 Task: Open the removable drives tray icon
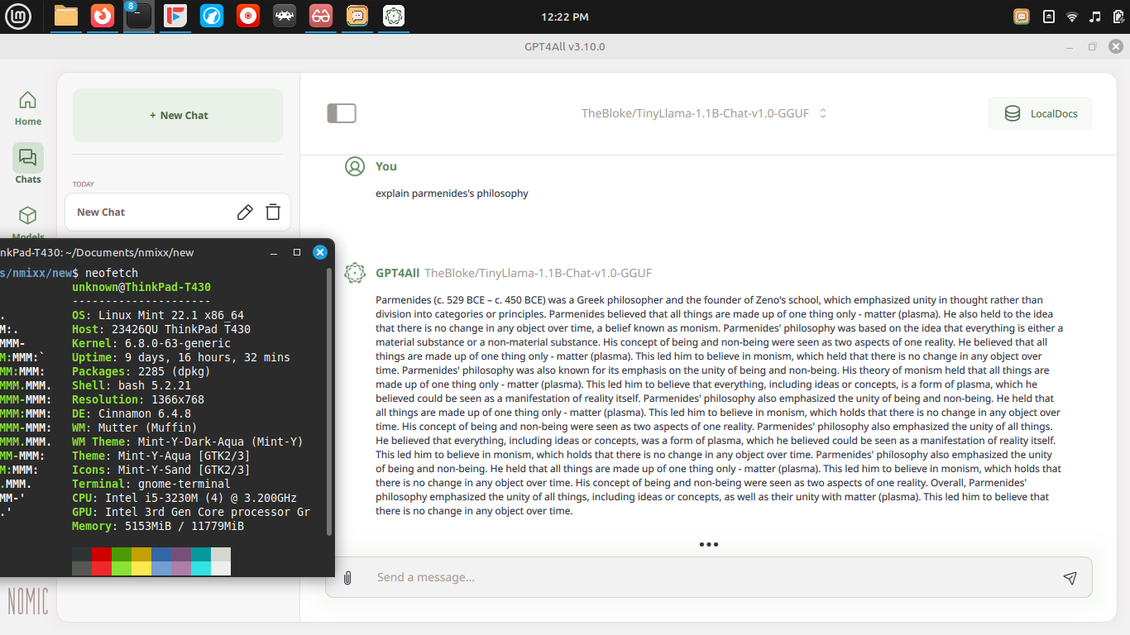click(1049, 17)
